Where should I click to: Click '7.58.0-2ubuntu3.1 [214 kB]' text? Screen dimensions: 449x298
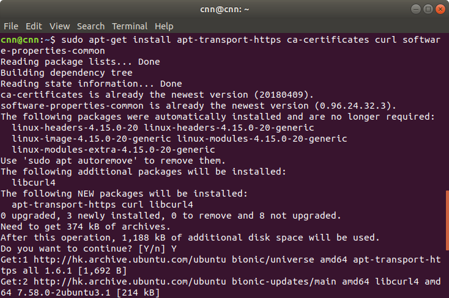click(x=88, y=293)
